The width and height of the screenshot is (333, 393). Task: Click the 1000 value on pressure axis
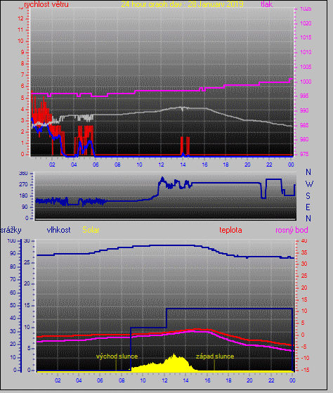click(x=306, y=82)
